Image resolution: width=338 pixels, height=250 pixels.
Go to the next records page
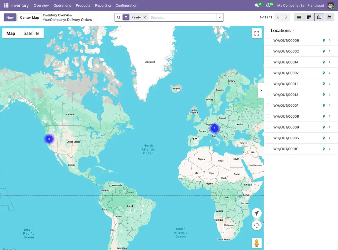click(x=286, y=17)
